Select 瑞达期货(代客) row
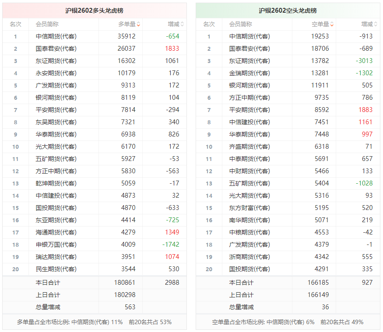Screen dimensions: 383x332 pyautogui.click(x=95, y=257)
